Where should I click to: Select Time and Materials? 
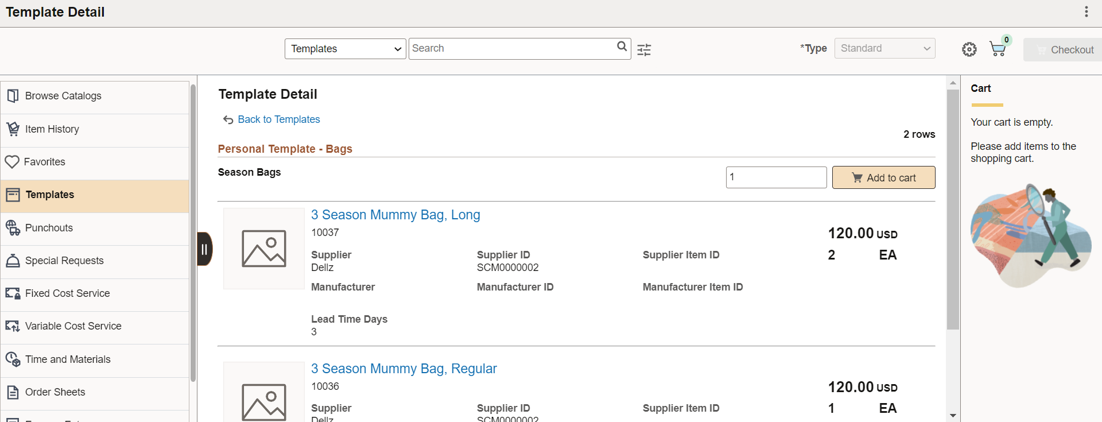[95, 359]
